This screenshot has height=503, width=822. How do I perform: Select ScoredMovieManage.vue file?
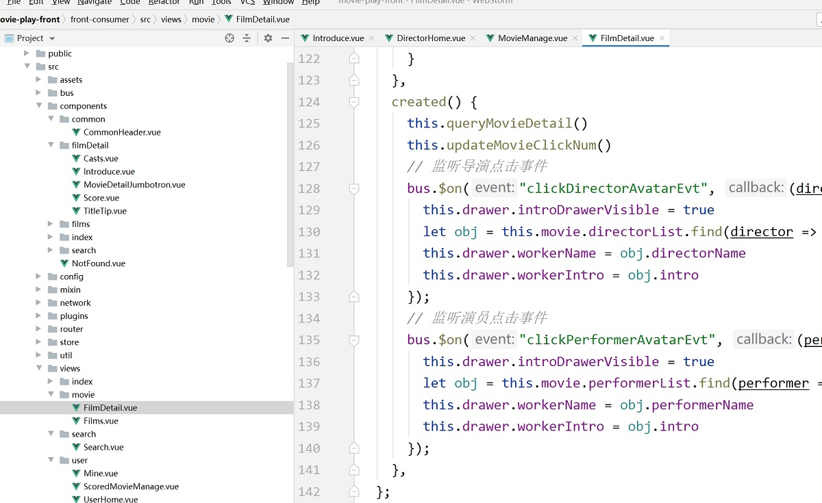coord(131,487)
